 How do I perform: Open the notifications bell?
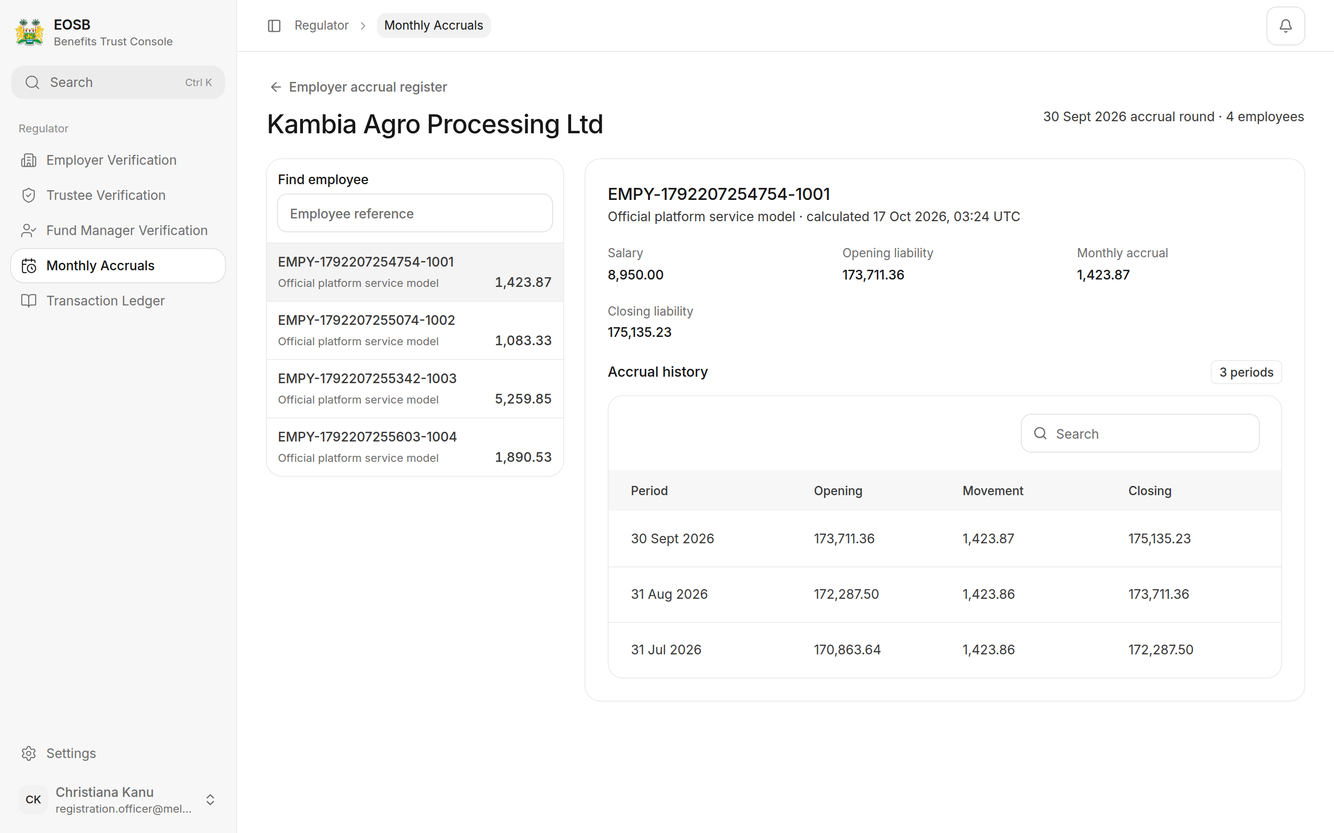point(1285,26)
